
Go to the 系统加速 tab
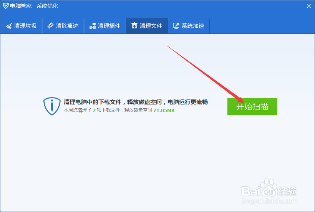click(x=189, y=26)
